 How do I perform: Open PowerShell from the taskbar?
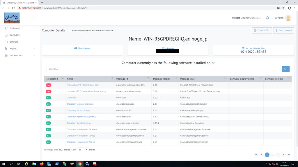57,164
